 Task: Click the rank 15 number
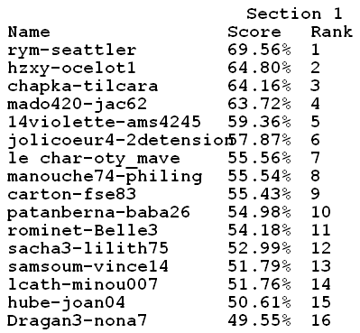point(321,302)
